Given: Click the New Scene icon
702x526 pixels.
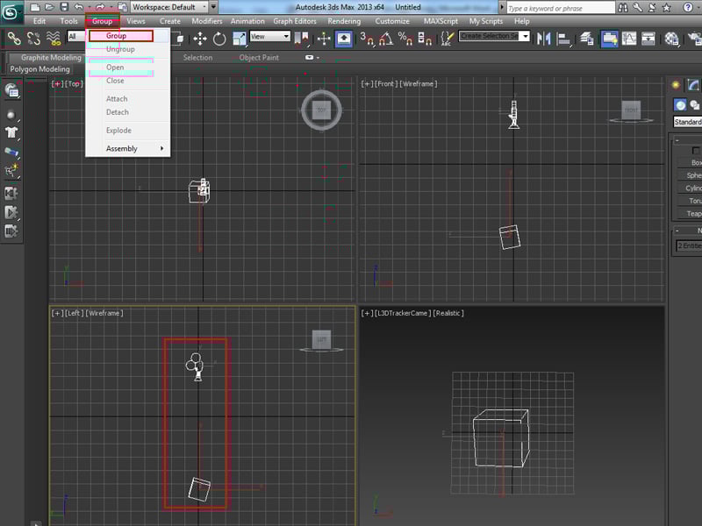Looking at the screenshot, I should point(34,7).
